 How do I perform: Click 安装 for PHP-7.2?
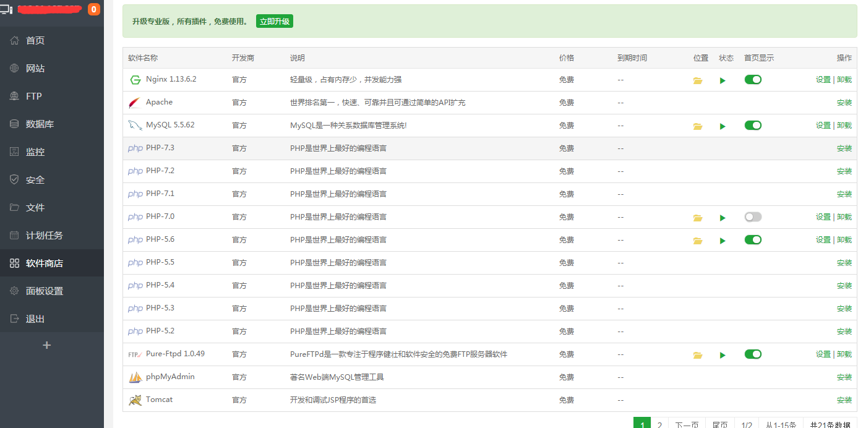tap(844, 171)
